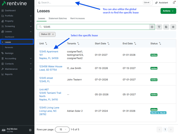Open the 123456 Water House lease
178x134 pixels.
tap(51, 68)
